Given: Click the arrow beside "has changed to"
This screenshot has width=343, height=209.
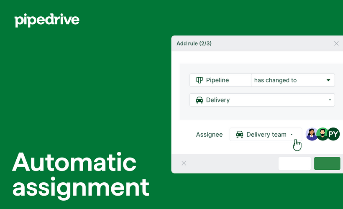Looking at the screenshot, I should pyautogui.click(x=328, y=80).
